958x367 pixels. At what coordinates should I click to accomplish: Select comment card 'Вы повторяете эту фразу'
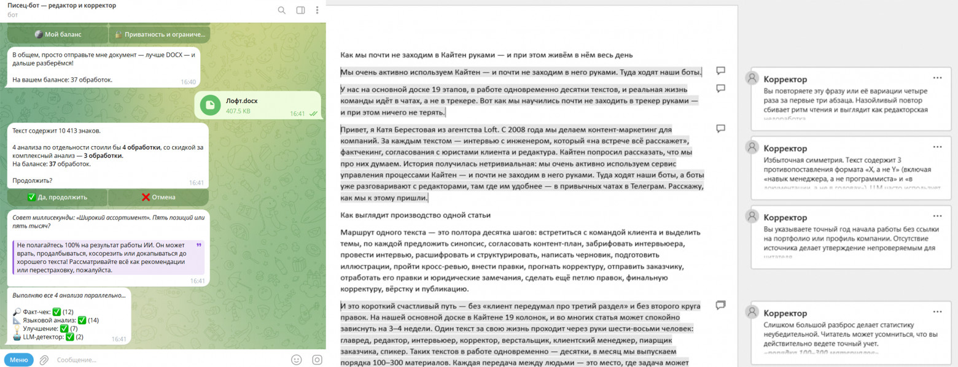[x=851, y=99]
